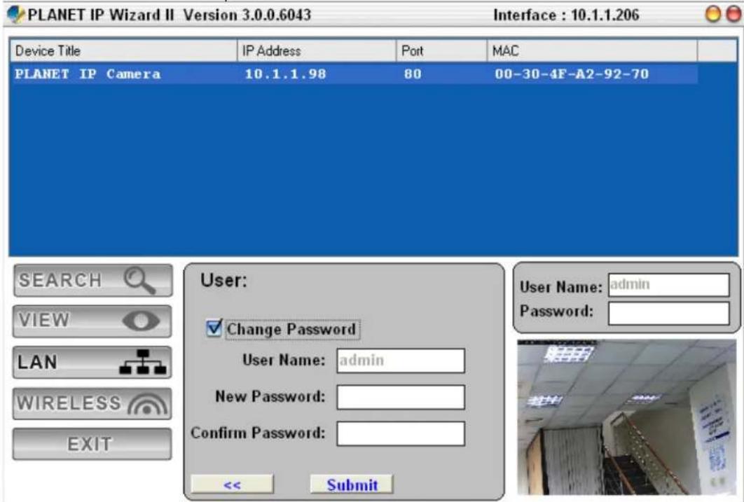This screenshot has height=502, width=744.
Task: Click the Interface : 10.1.1.206 text
Action: pos(566,15)
